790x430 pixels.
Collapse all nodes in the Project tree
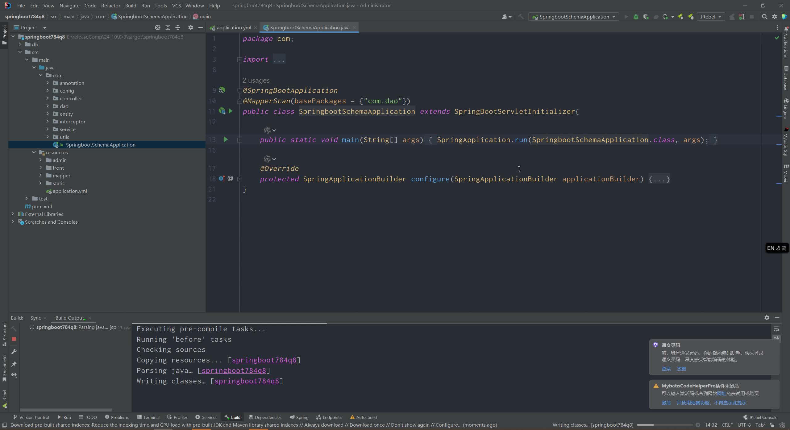(x=177, y=27)
